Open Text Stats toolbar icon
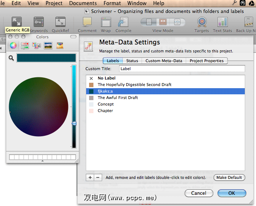 (x=223, y=22)
